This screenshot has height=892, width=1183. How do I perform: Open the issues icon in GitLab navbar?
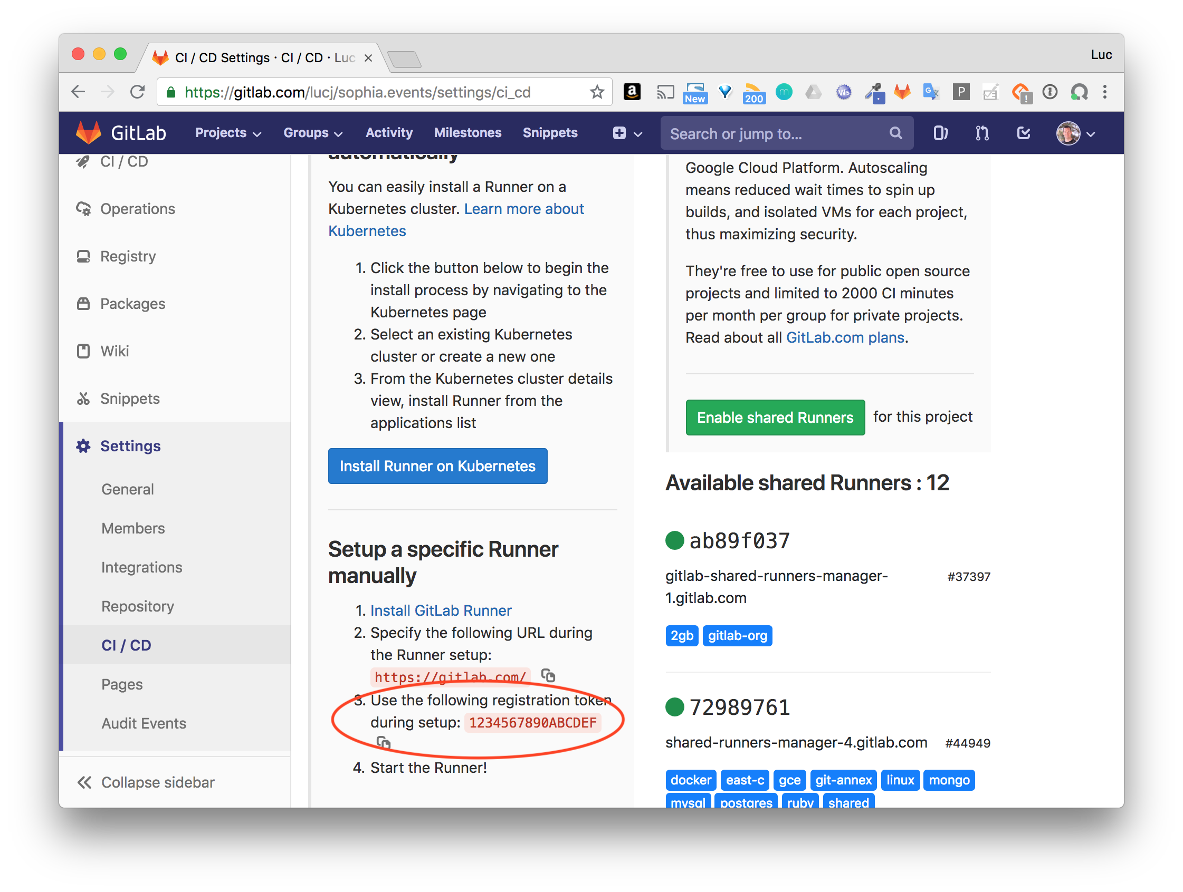pyautogui.click(x=940, y=133)
